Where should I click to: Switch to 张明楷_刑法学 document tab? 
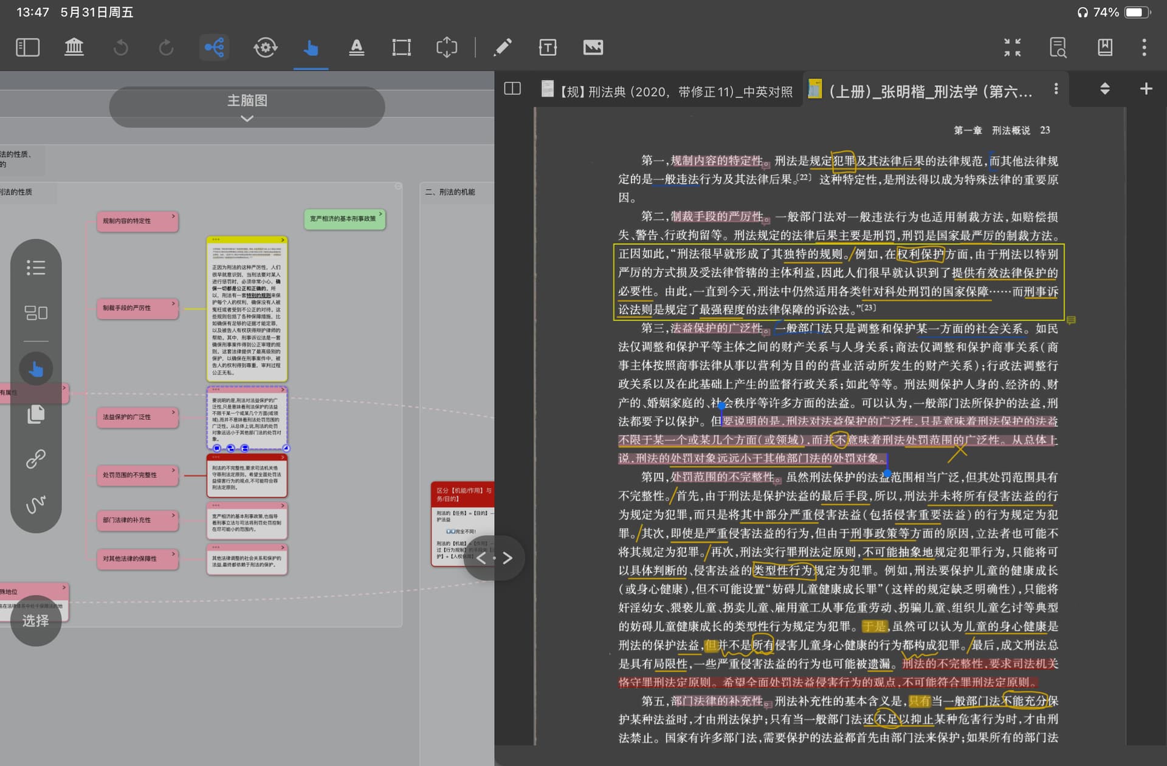point(921,91)
